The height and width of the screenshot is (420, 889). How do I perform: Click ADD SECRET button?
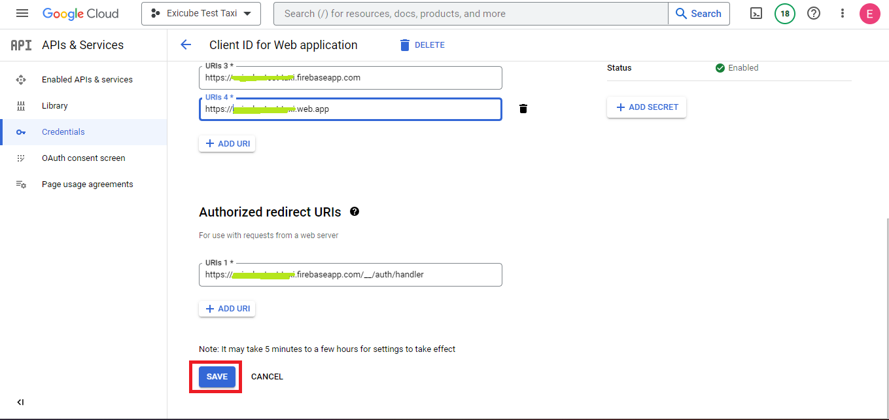point(646,107)
